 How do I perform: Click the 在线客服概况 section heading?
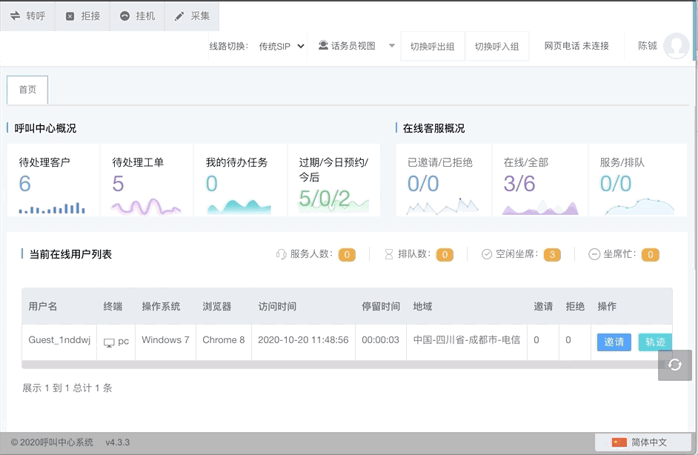click(433, 129)
